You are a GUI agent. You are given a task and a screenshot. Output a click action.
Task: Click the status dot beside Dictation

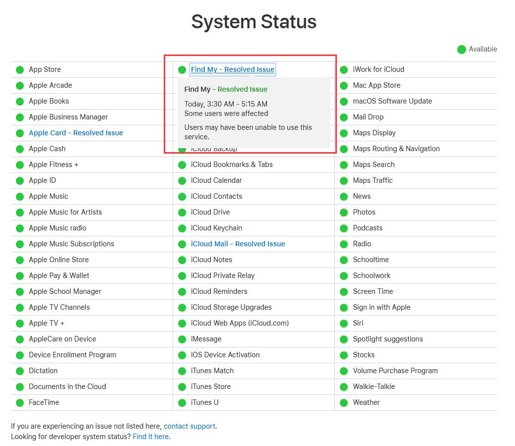[x=20, y=371]
